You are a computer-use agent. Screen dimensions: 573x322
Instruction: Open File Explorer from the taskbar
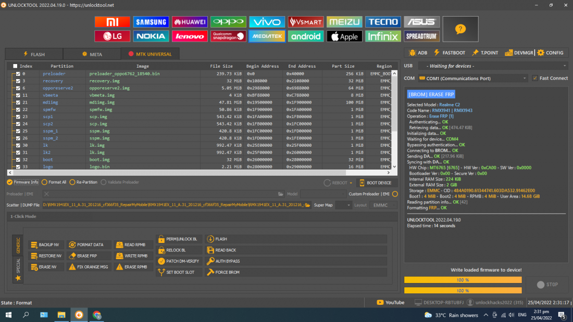(61, 315)
